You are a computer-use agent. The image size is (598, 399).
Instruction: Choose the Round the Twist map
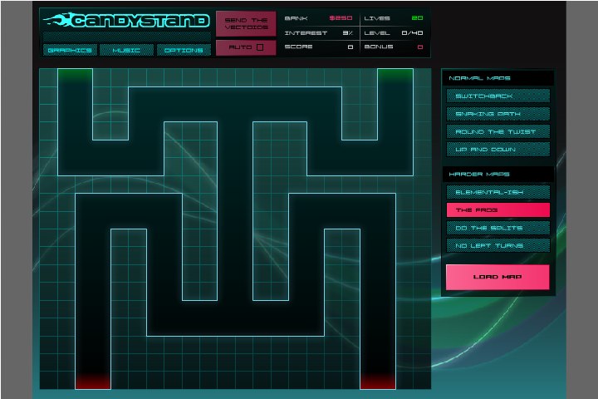coord(498,131)
